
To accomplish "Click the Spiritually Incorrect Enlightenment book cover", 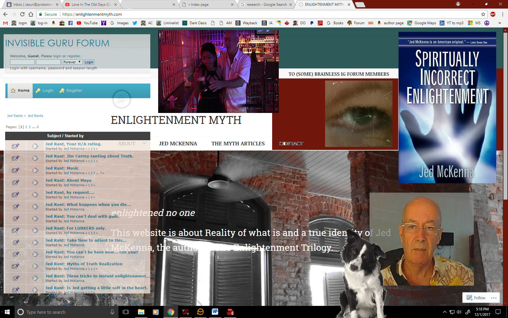I will 447,108.
